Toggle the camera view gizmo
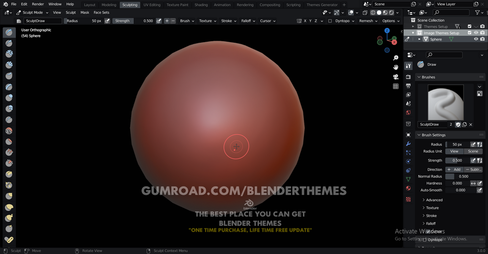The image size is (488, 254). click(396, 77)
